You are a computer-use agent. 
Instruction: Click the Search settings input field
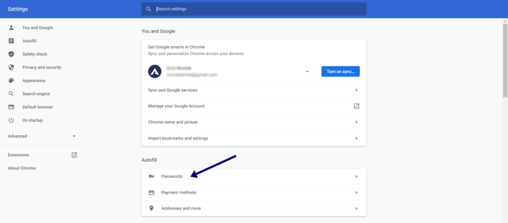(x=254, y=9)
